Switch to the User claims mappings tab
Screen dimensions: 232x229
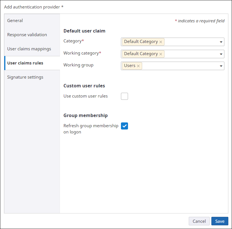point(29,49)
